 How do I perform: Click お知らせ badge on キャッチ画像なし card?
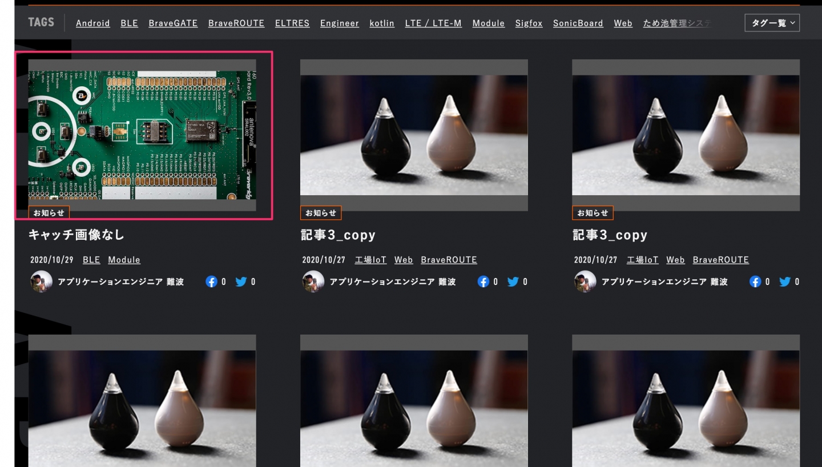(x=49, y=213)
